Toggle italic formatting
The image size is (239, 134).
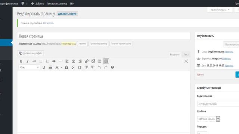[28, 61]
